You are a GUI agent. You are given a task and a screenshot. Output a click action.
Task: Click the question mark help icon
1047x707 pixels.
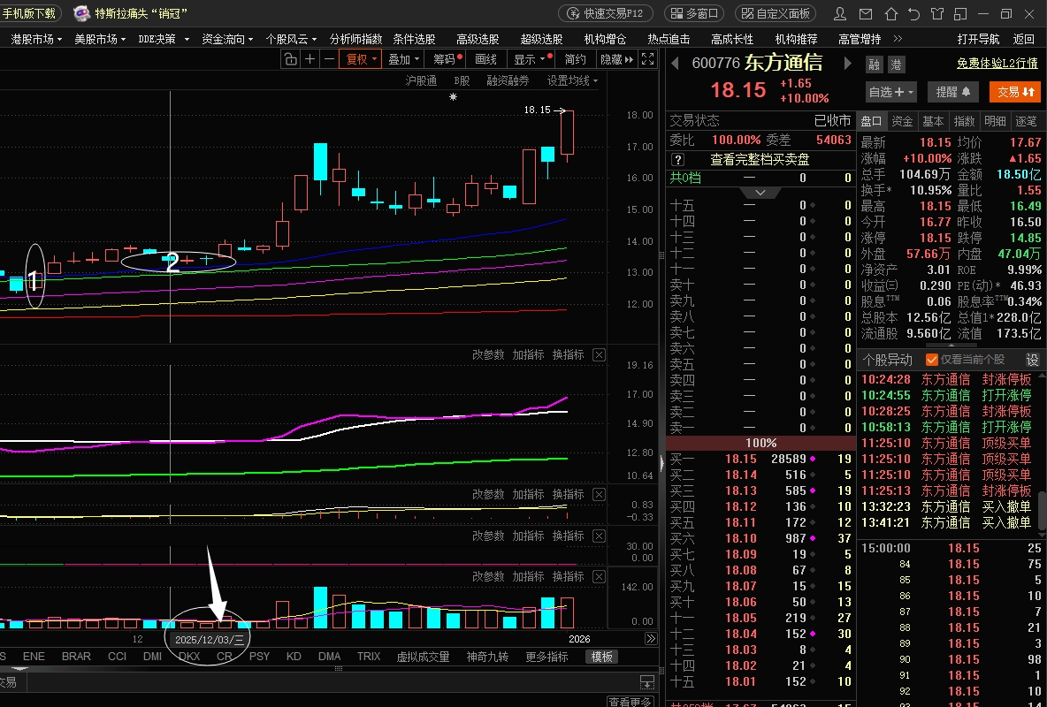tap(677, 160)
